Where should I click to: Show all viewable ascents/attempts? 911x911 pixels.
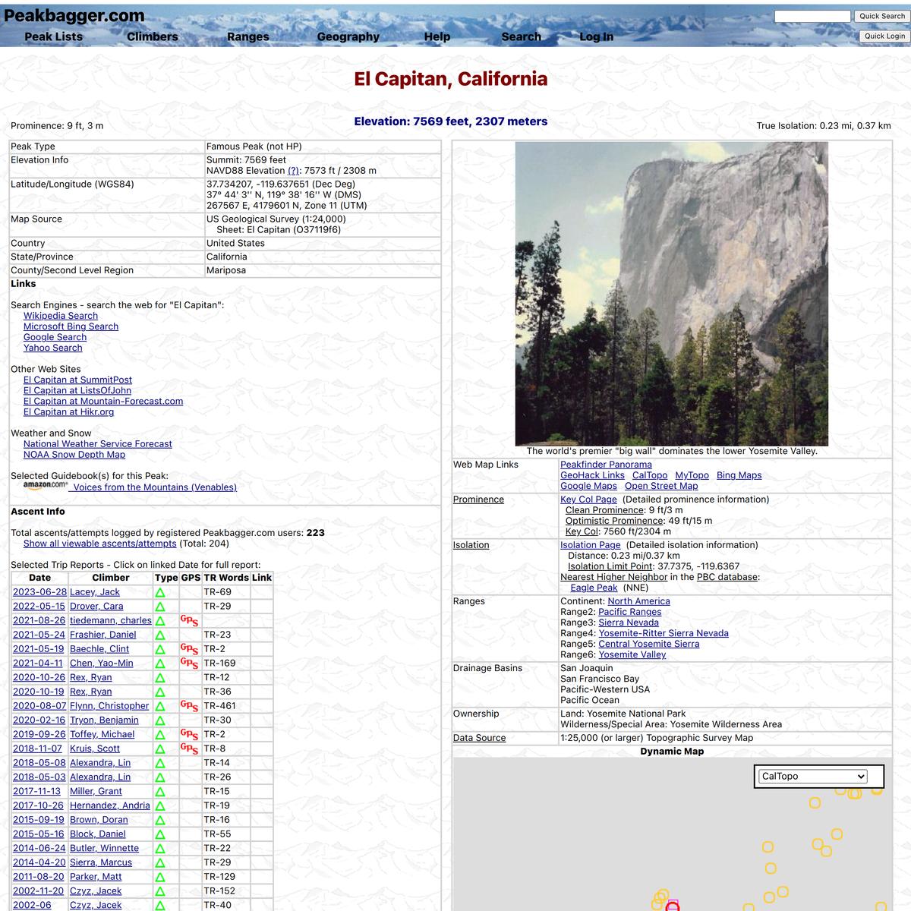click(99, 544)
